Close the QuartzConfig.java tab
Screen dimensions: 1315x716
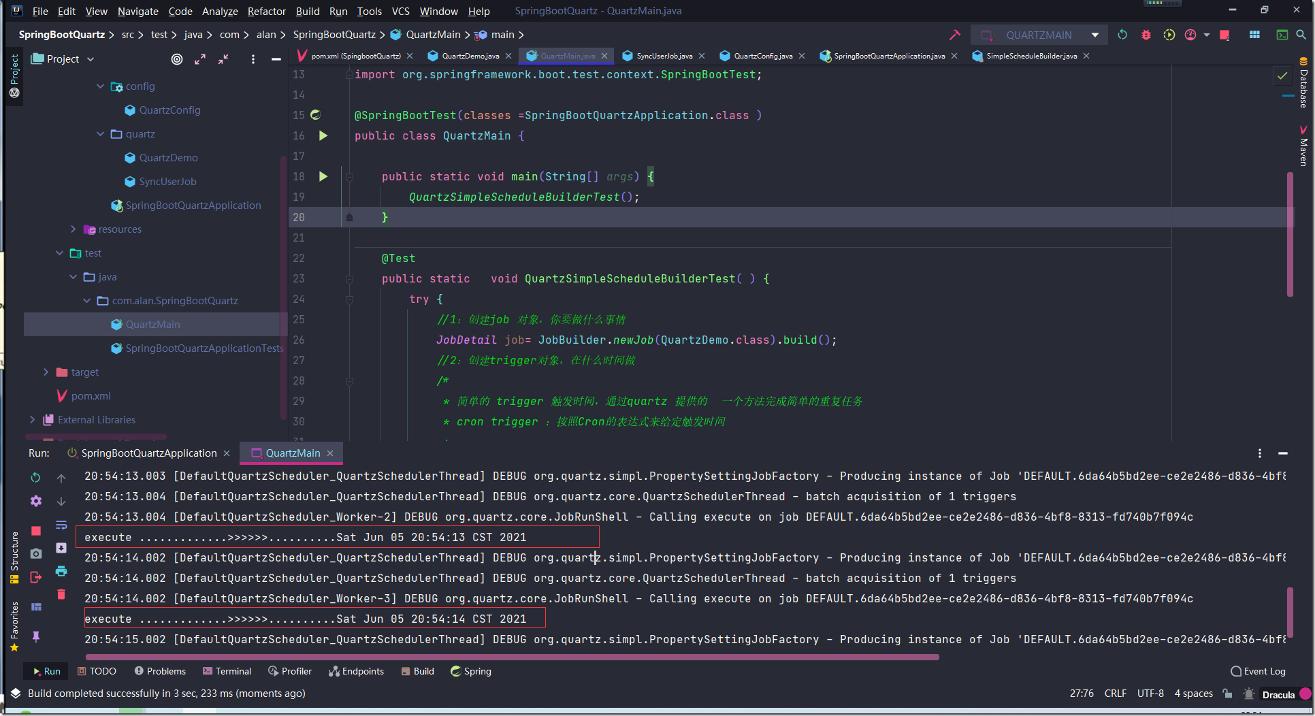802,56
